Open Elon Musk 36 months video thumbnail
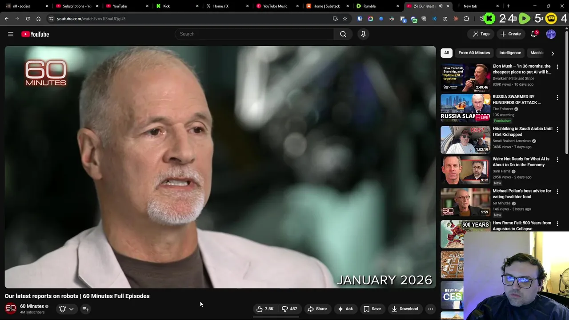 (465, 77)
